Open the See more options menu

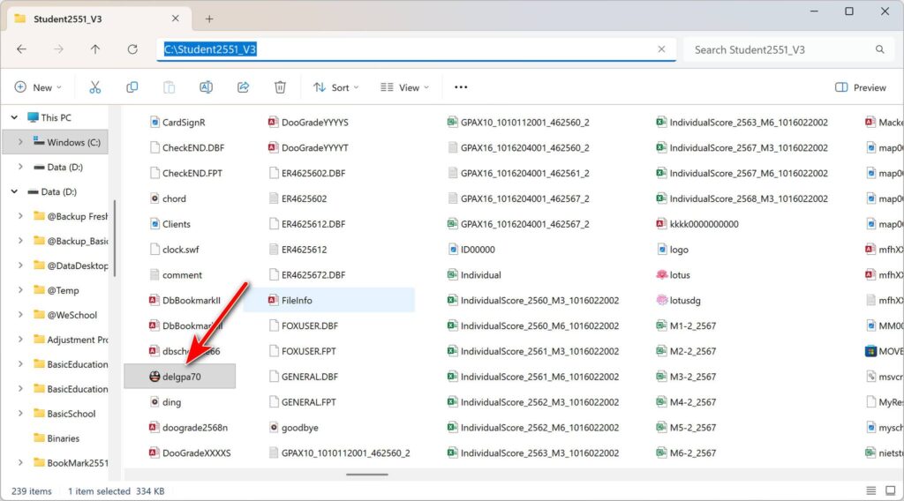[x=460, y=87]
